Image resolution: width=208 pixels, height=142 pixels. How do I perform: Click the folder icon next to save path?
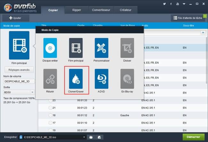click(x=91, y=137)
